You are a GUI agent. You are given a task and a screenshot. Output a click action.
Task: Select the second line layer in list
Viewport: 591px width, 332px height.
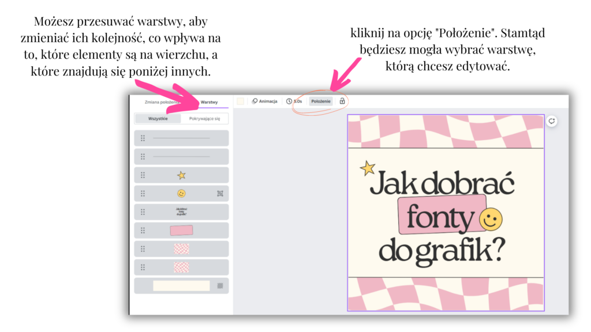click(181, 157)
